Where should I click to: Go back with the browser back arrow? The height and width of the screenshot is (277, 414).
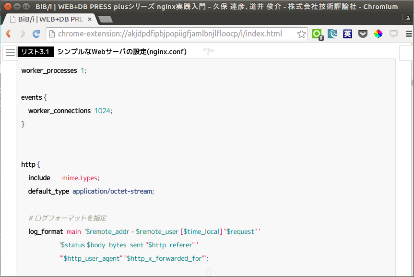click(x=9, y=34)
